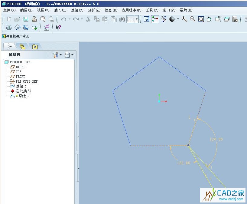Screen dimensions: 247x204
Task: Open the 视图(V) menu
Action: (43, 10)
